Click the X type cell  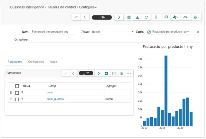33,92
